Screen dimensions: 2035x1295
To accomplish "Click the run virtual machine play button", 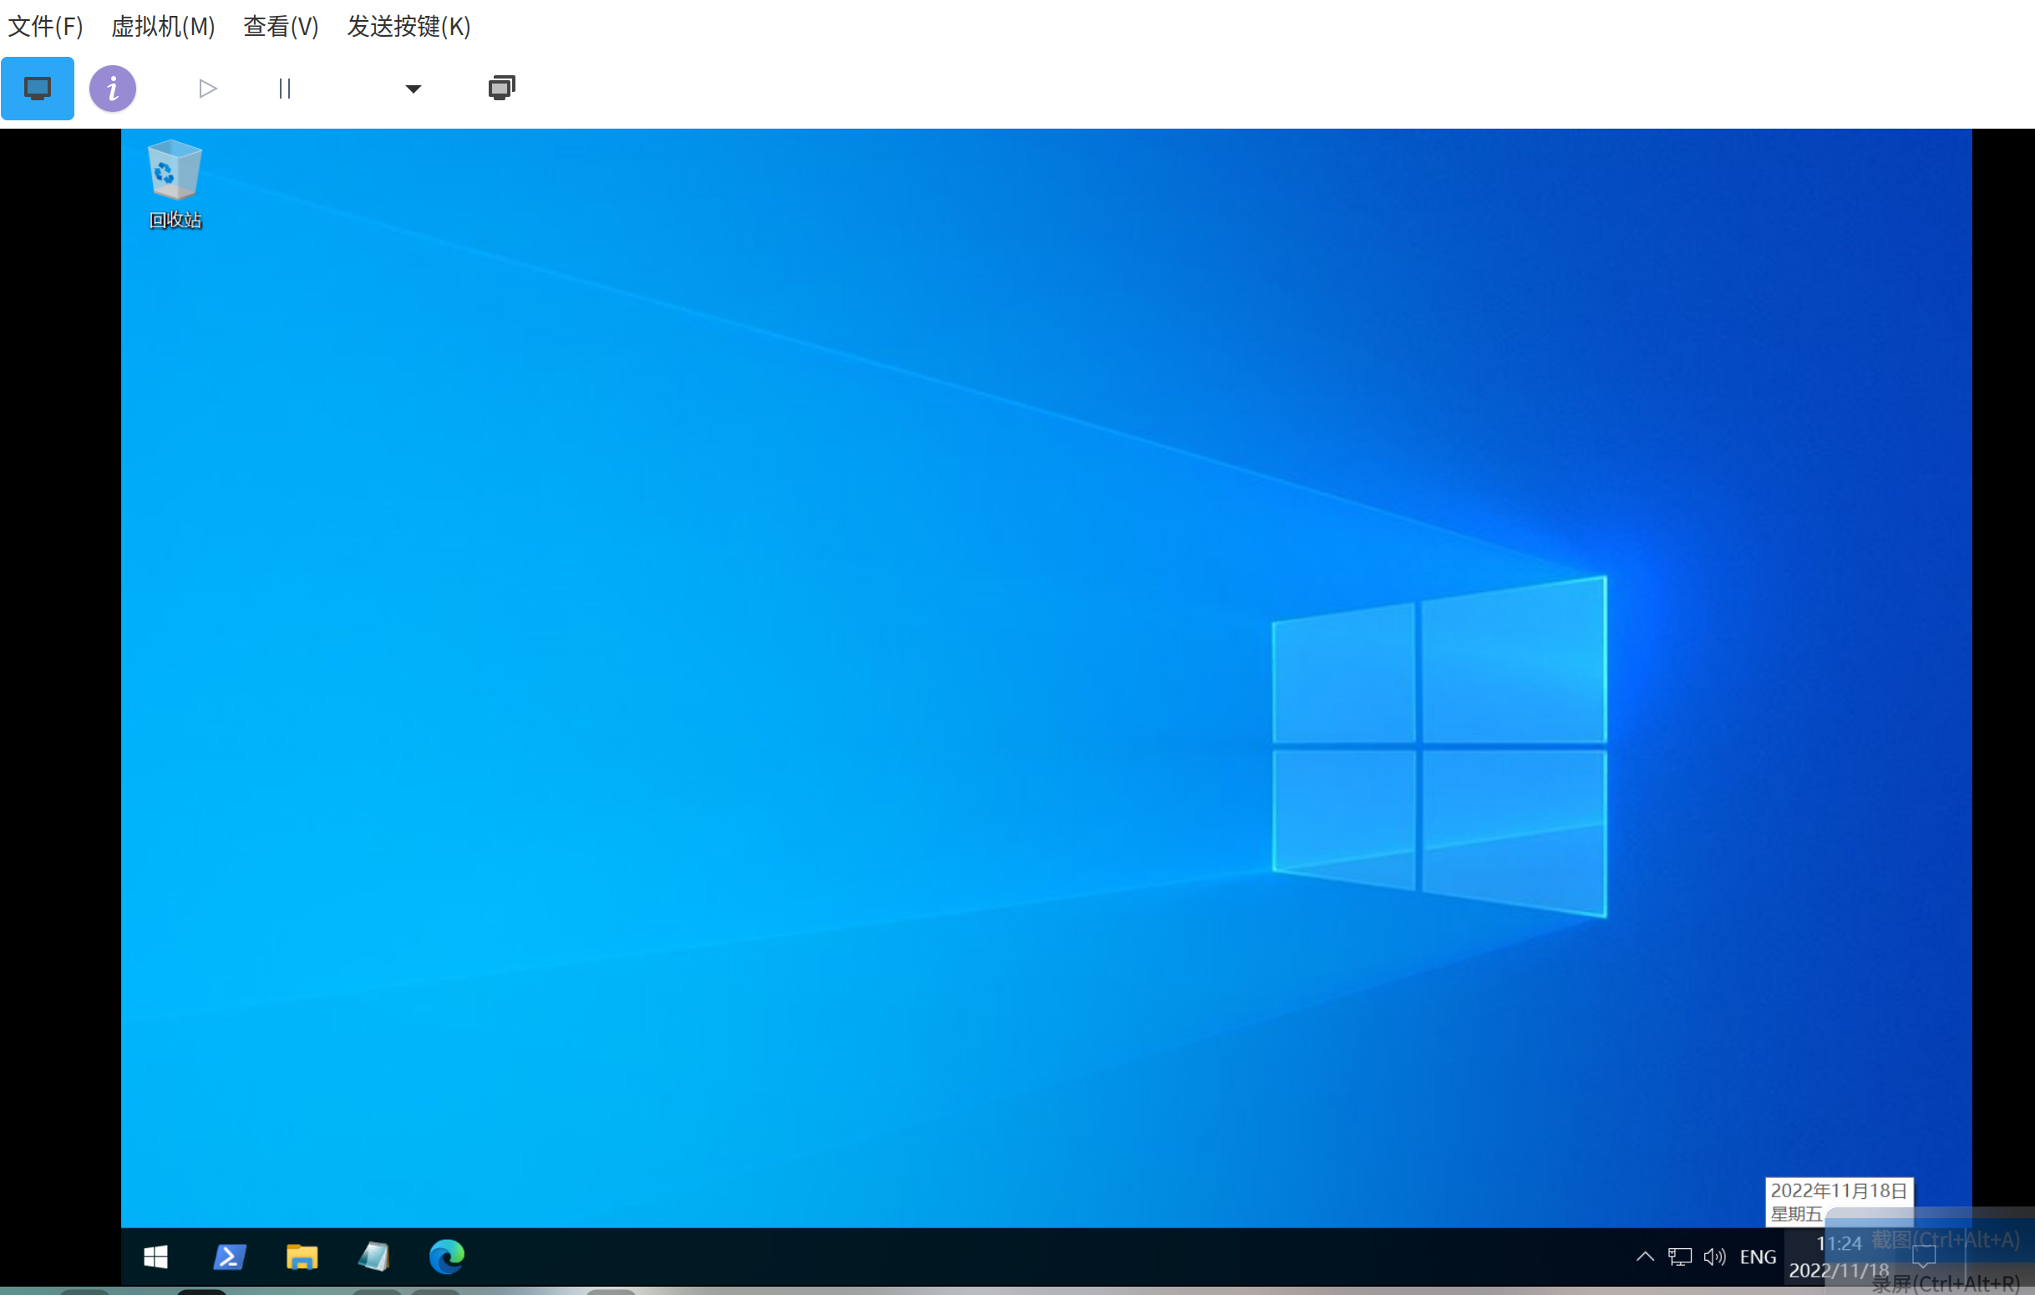I will tap(207, 89).
